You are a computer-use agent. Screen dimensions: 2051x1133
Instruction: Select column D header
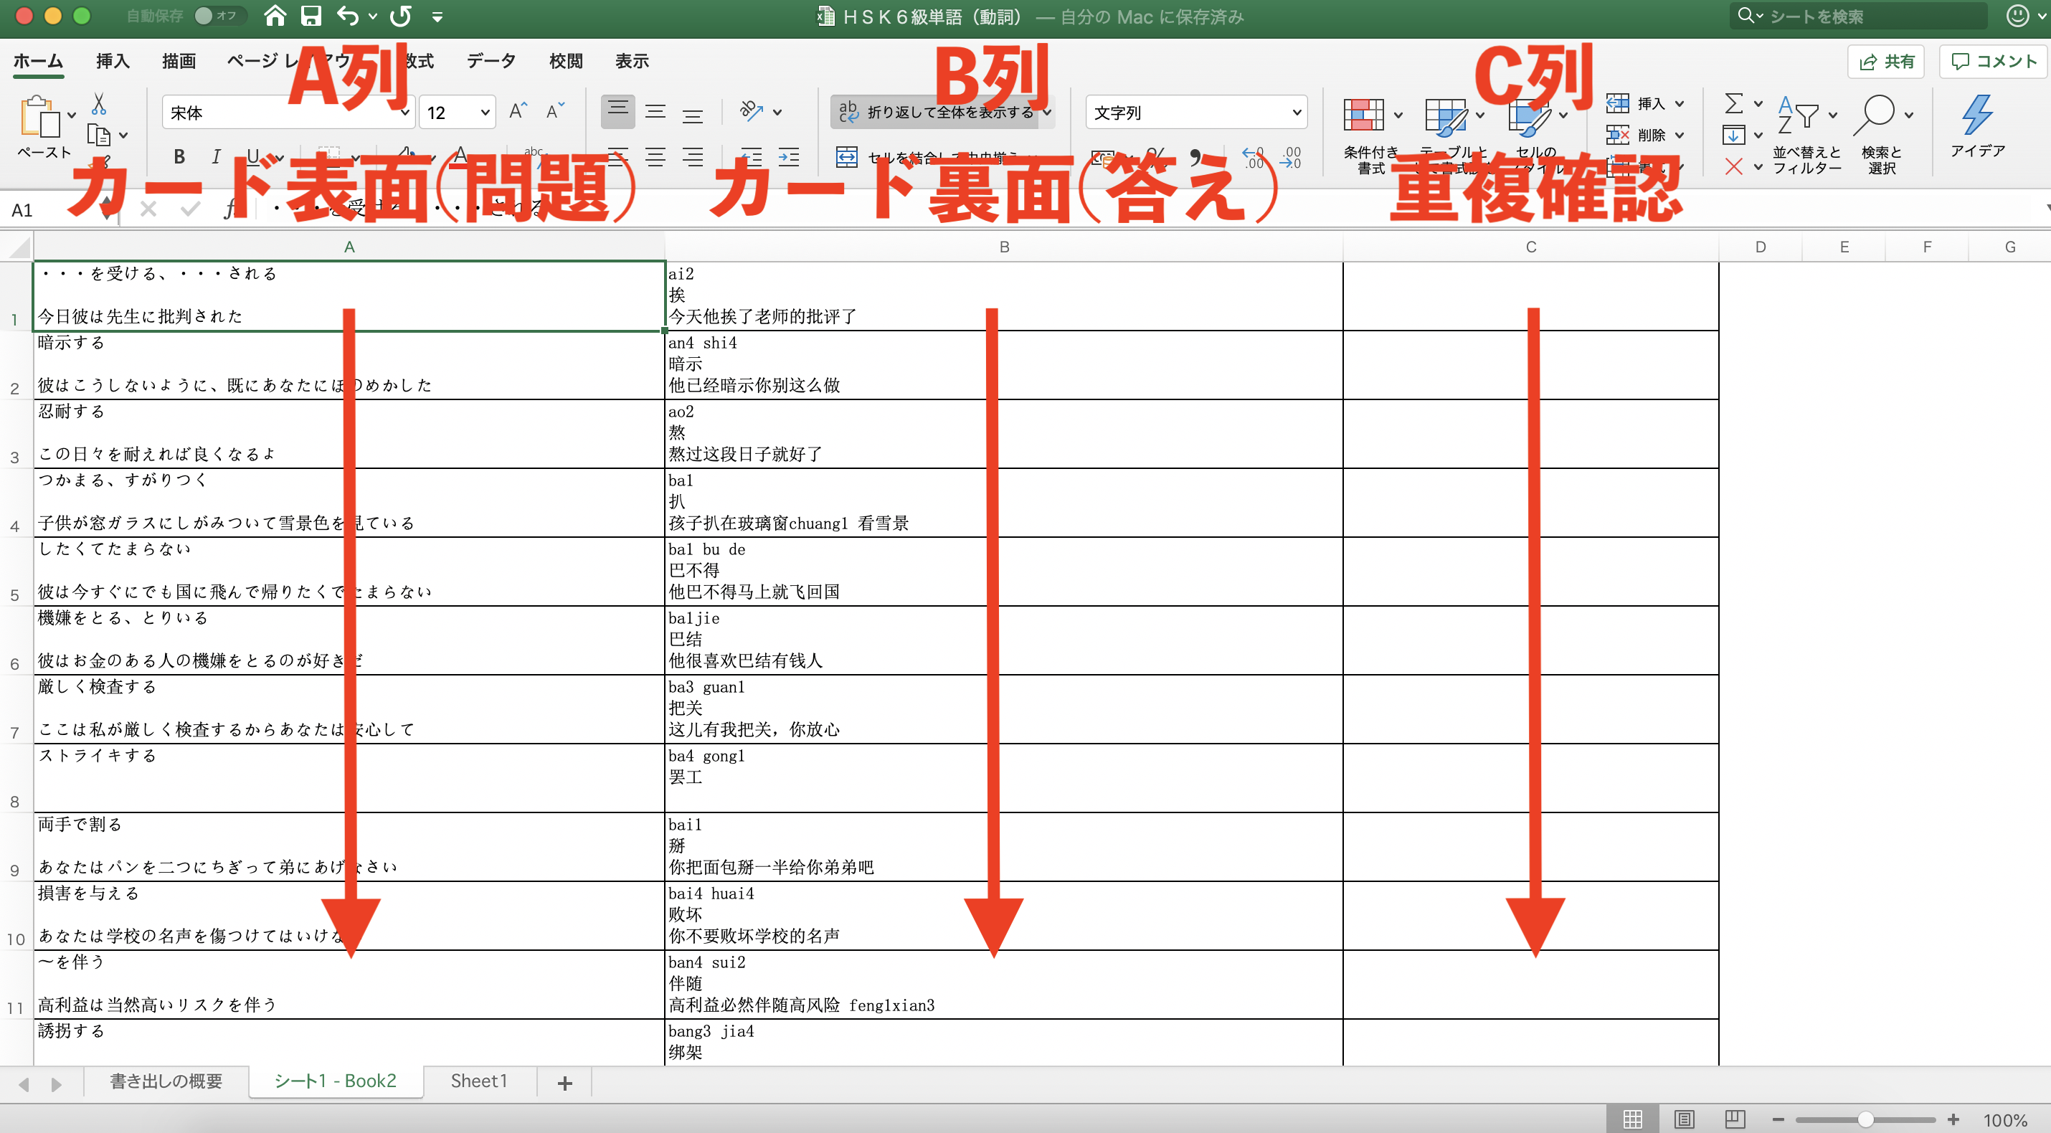pos(1761,247)
